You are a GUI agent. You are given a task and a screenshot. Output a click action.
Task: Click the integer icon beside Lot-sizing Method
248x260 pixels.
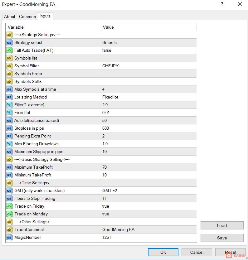click(x=9, y=97)
